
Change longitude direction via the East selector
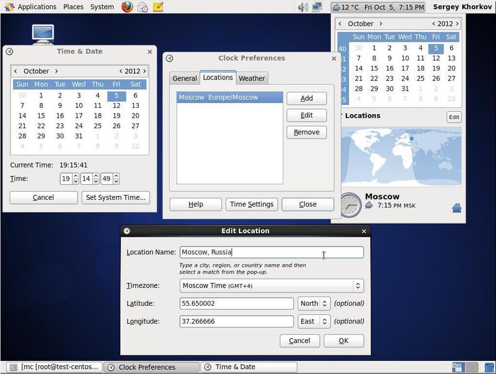pos(314,321)
